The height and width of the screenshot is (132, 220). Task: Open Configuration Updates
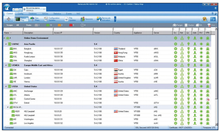pyautogui.click(x=52, y=19)
